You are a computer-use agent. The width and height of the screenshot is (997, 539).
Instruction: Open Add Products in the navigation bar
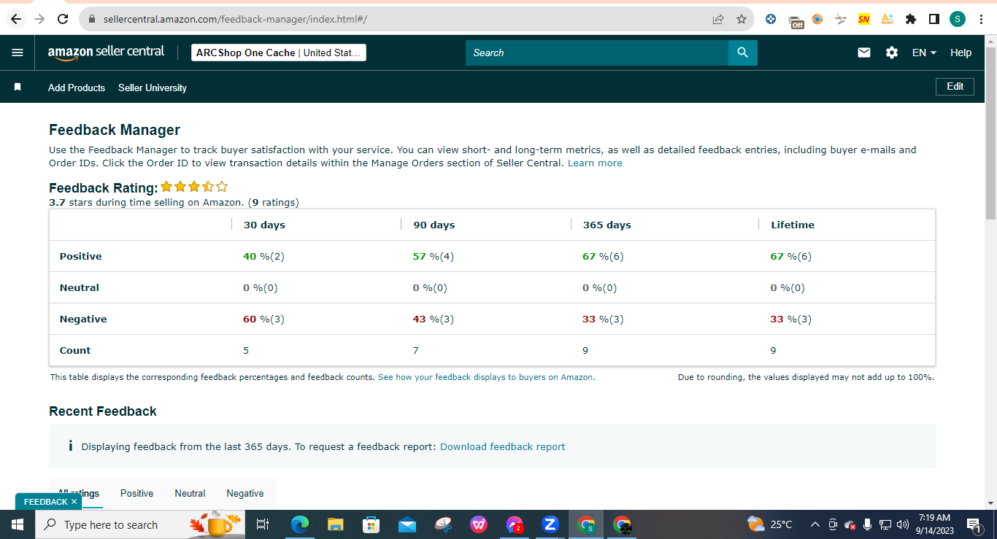[x=77, y=88]
